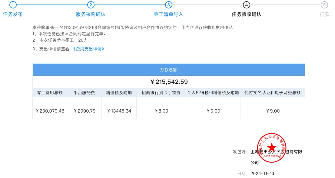Click the step 1 circle icon
Viewport: 335px width, 178px height.
(13, 5)
